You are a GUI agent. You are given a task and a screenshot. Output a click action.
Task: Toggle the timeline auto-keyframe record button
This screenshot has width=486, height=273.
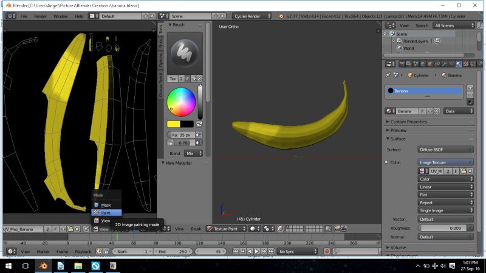tap(327, 251)
